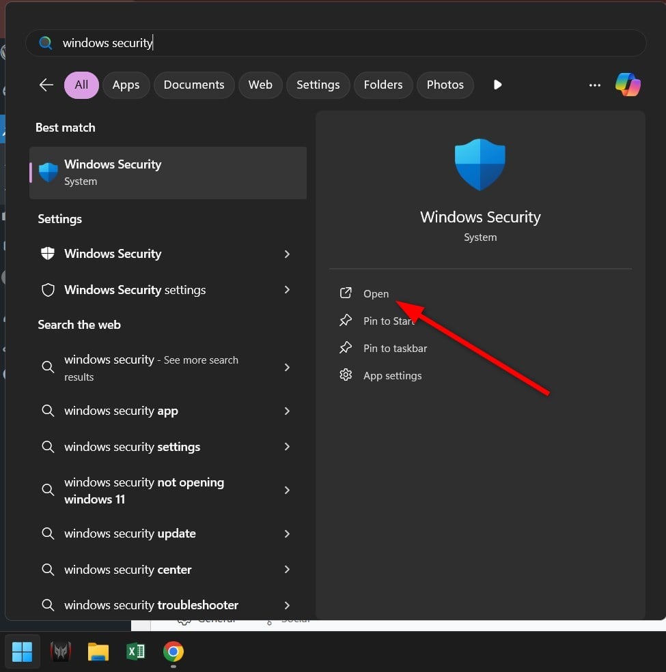The height and width of the screenshot is (672, 666).
Task: Select the Pin to Start pin icon
Action: coord(346,321)
